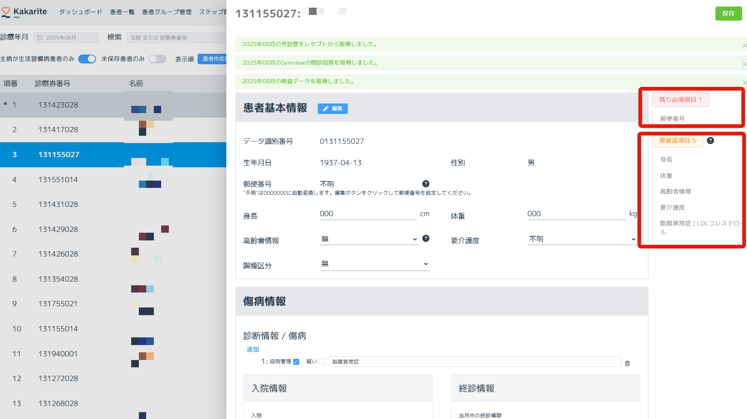The height and width of the screenshot is (419, 747).
Task: Go to 患者グループ管理 menu
Action: [x=166, y=12]
